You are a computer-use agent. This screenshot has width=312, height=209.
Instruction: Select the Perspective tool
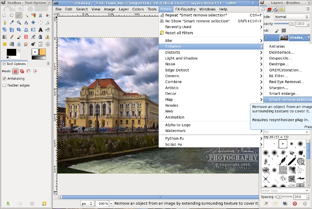tap(26, 30)
